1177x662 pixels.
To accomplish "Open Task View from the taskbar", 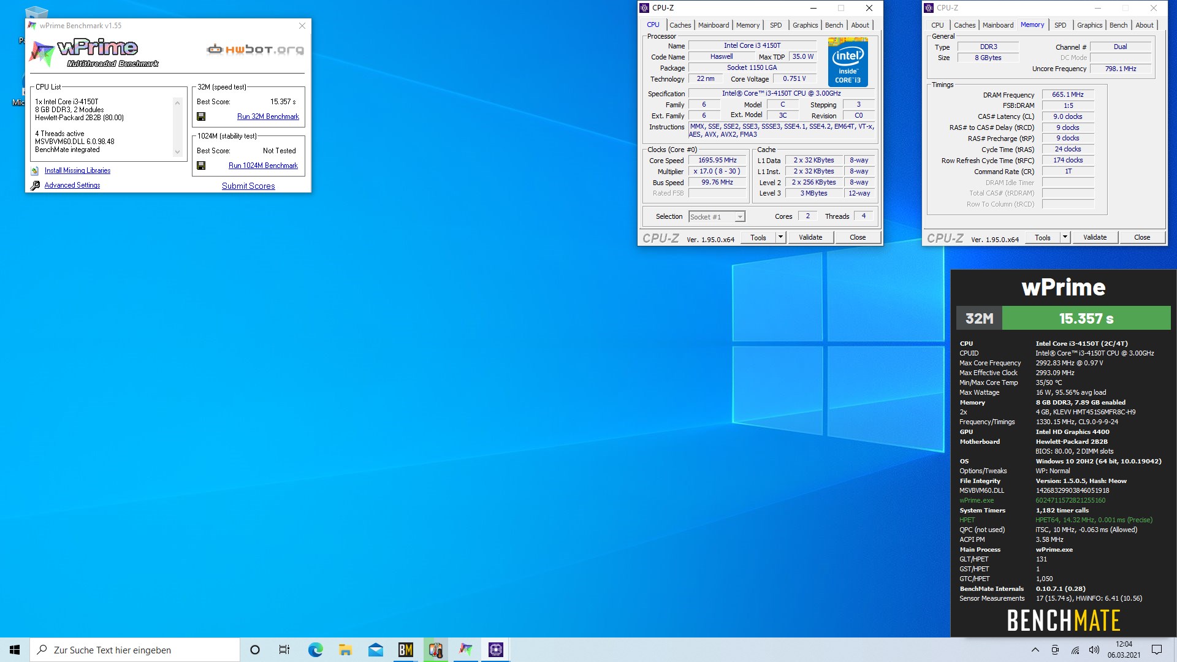I will pos(284,650).
